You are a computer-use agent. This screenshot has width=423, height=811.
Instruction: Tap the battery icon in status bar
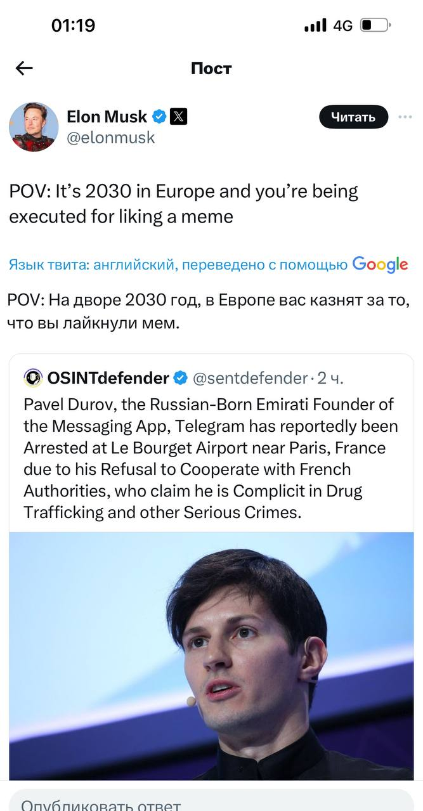click(x=375, y=26)
